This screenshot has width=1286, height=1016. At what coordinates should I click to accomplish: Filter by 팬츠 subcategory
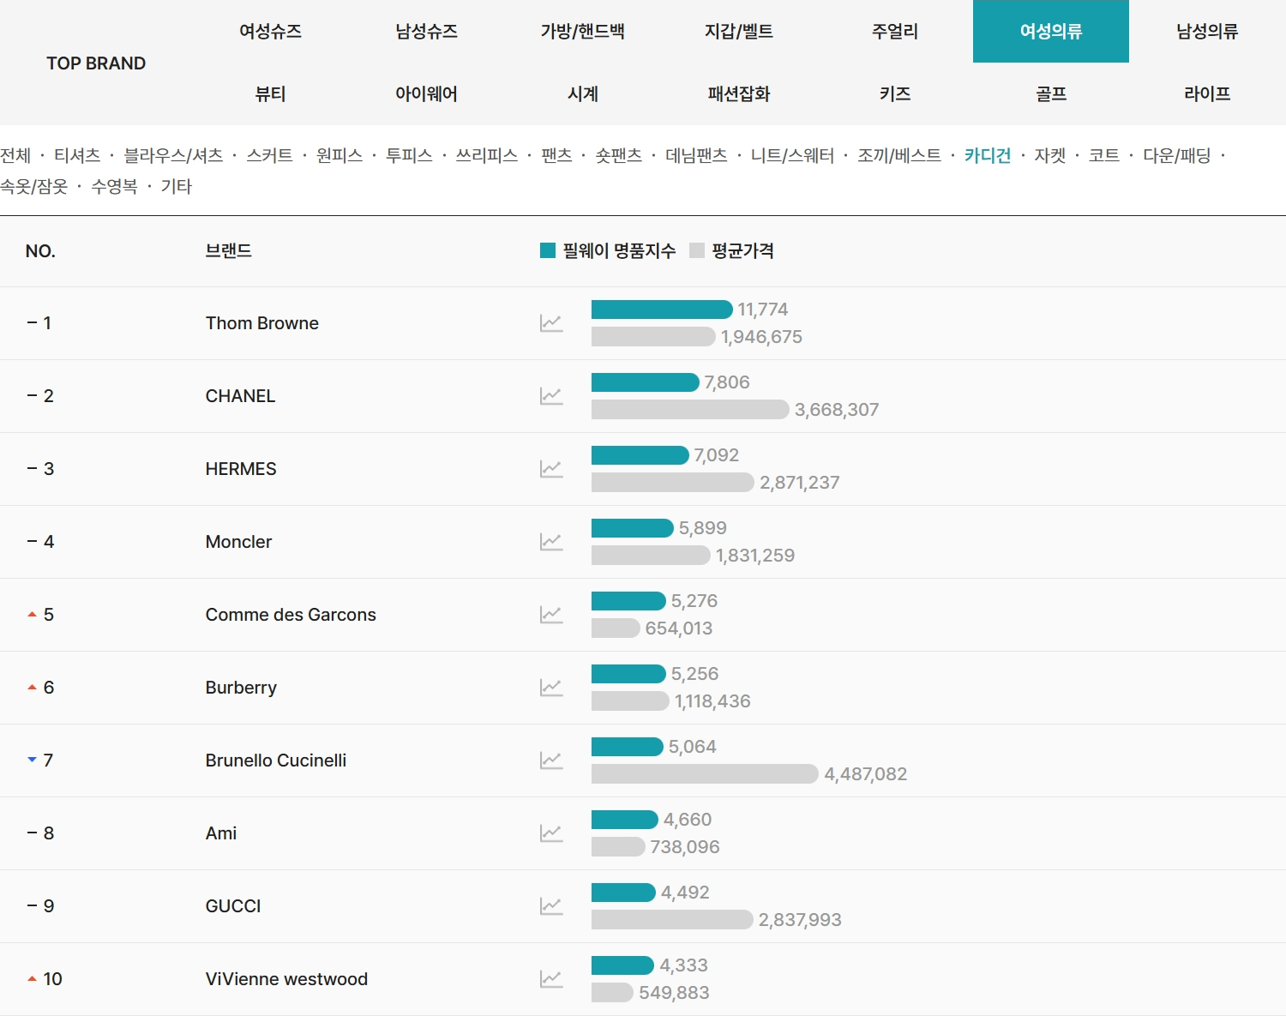(x=556, y=155)
